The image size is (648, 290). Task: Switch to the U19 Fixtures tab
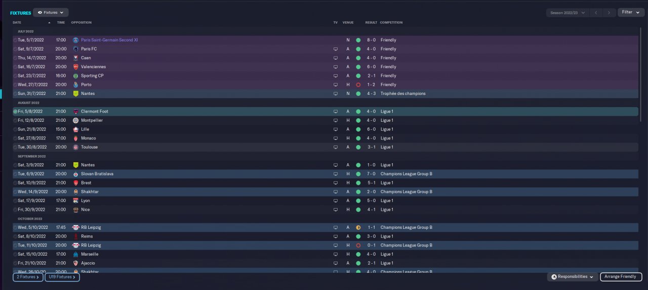click(62, 277)
